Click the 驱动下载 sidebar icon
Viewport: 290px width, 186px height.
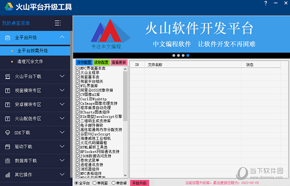[x=8, y=147]
